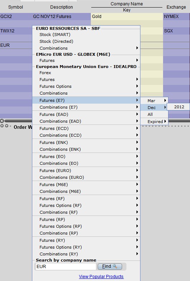Click the company name search field
This screenshot has height=281, width=190.
tap(66, 267)
